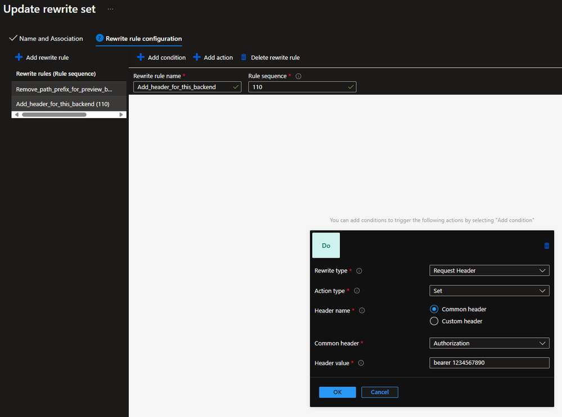Screen dimensions: 562x417
Task: Click the Header value info icon
Action: point(361,363)
